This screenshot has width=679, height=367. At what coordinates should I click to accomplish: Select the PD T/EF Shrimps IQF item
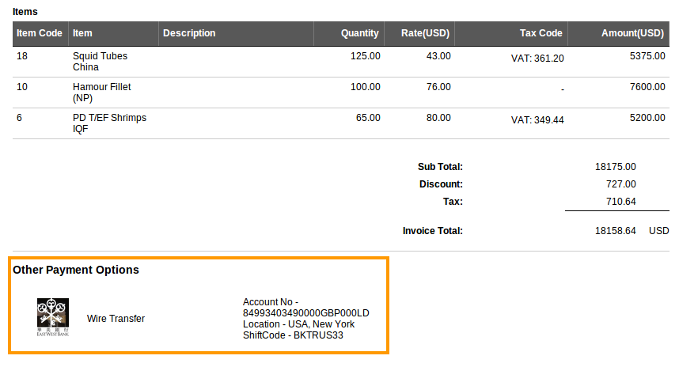(109, 123)
